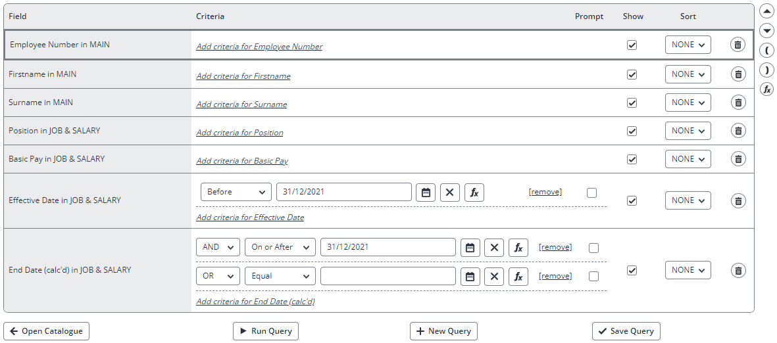Open the function editor for the End Date Equal row
The height and width of the screenshot is (343, 777).
coord(518,277)
